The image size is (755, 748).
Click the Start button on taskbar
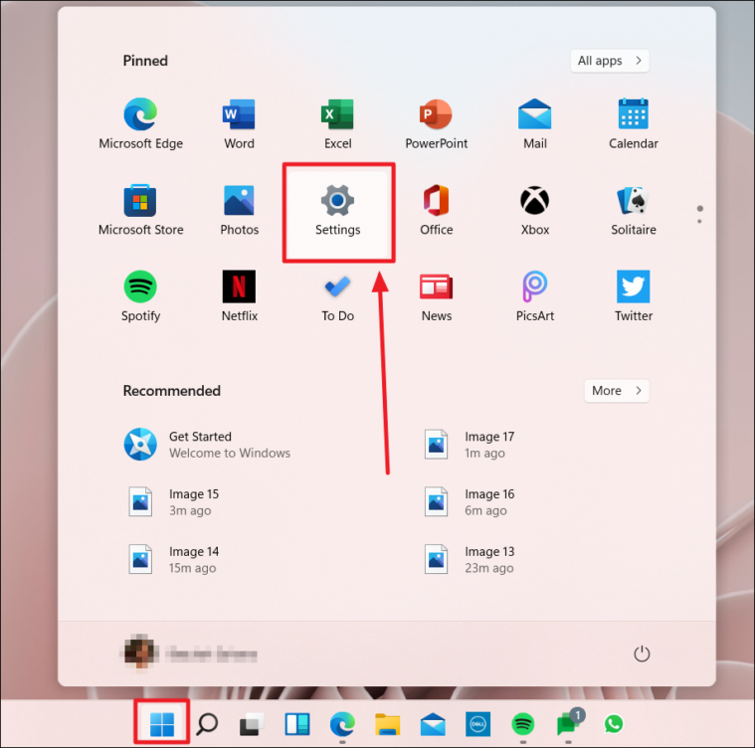point(162,724)
